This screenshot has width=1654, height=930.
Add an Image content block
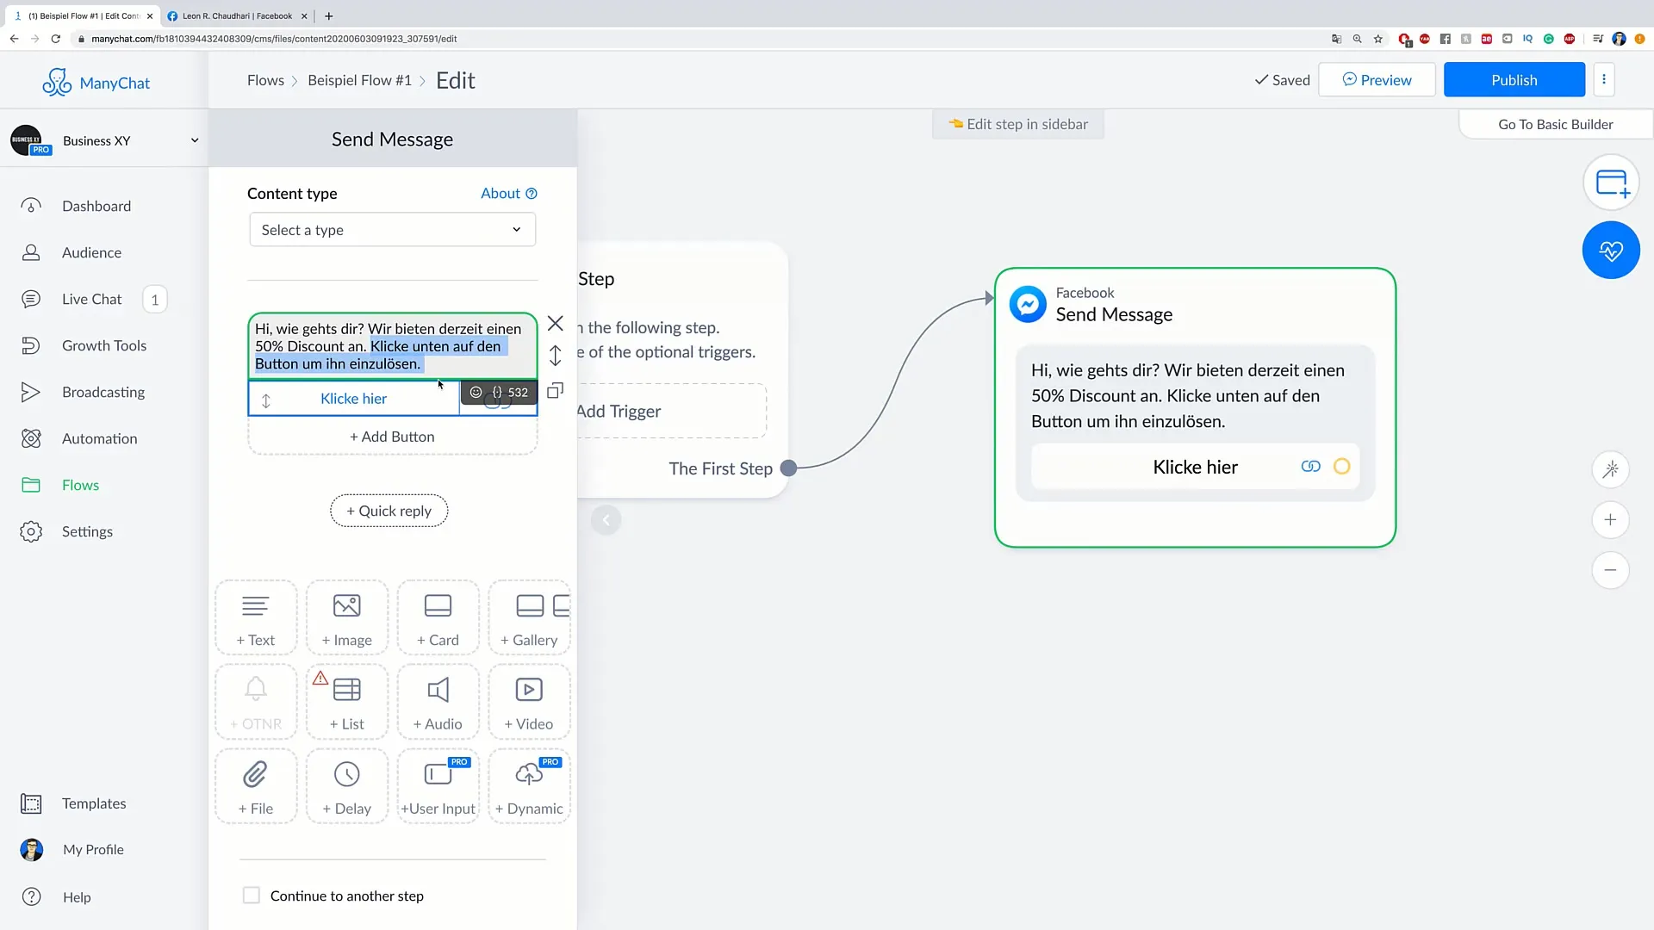click(347, 618)
